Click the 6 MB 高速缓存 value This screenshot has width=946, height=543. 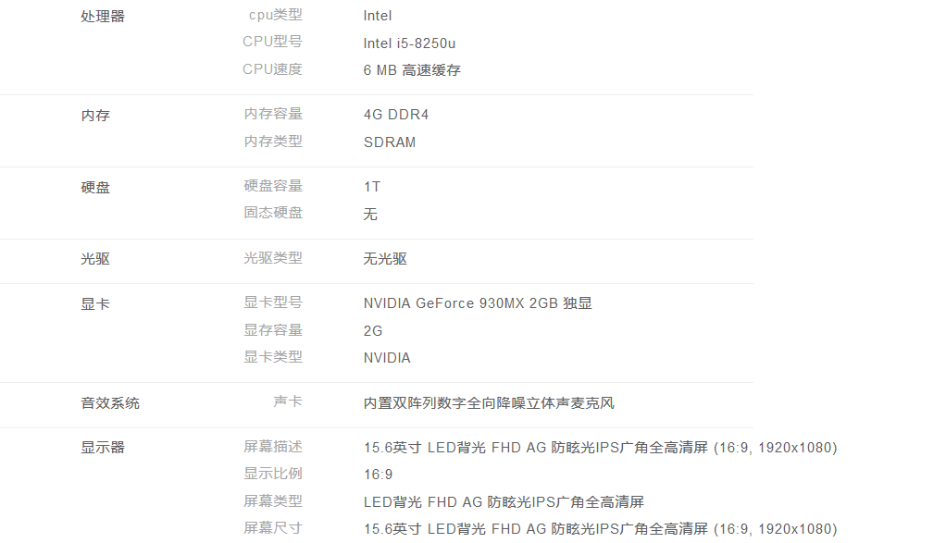tap(412, 70)
